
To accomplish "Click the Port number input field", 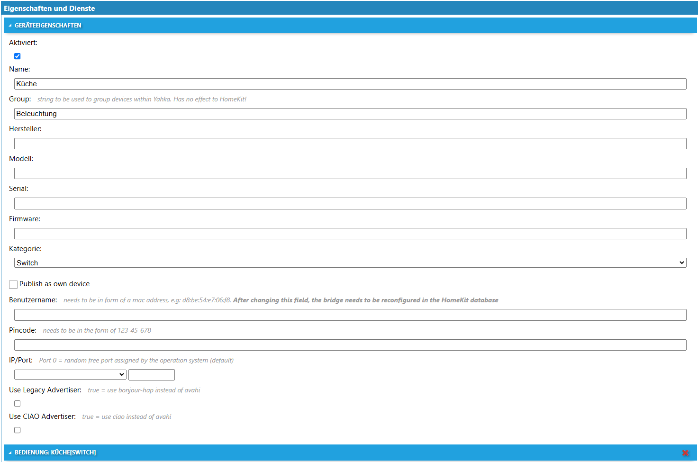I will click(x=152, y=375).
